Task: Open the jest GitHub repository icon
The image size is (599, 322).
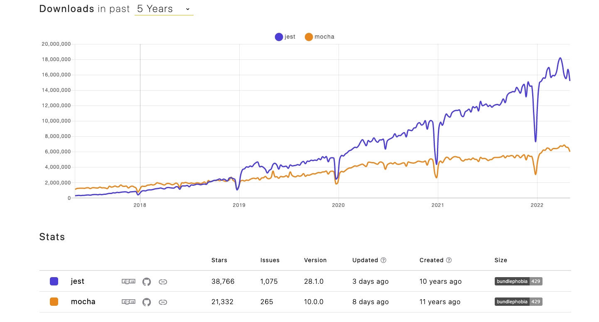Action: (x=147, y=282)
